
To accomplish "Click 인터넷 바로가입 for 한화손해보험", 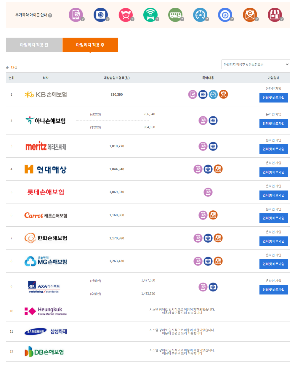I will coord(274,241).
